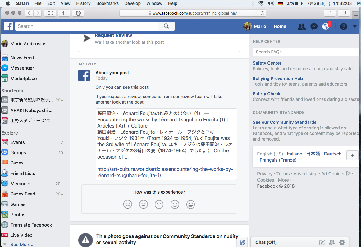Click the Request Review link
361x247 pixels.
[x=113, y=35]
